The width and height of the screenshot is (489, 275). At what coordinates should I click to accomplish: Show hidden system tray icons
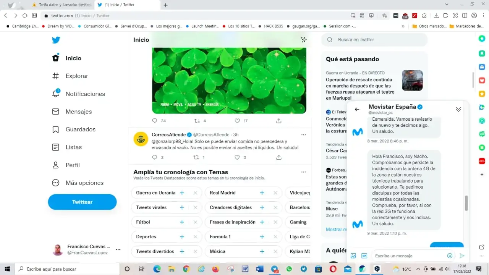[418, 269]
